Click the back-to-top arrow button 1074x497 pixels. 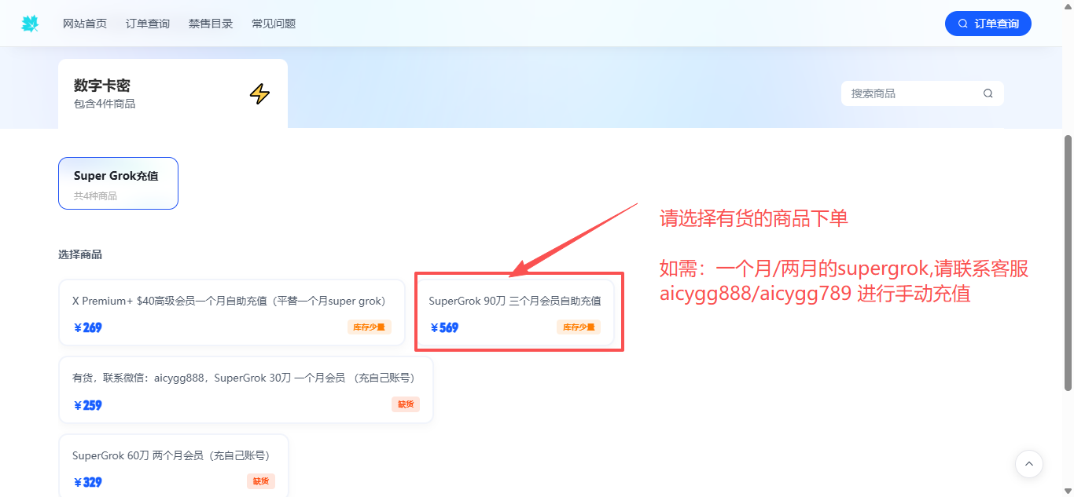pos(1029,464)
